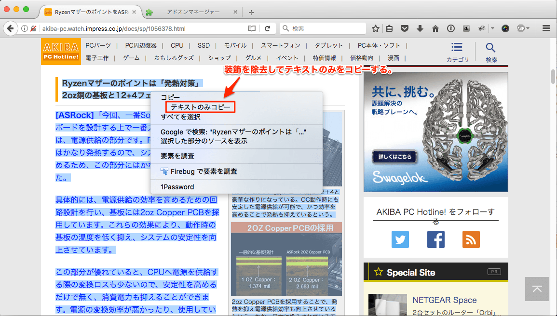Follow AKIBA PC Hotline on Twitter icon
The width and height of the screenshot is (557, 316).
400,239
